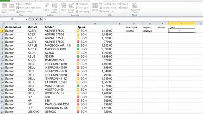
Task: Click the XML Export button
Action: pos(123,8)
